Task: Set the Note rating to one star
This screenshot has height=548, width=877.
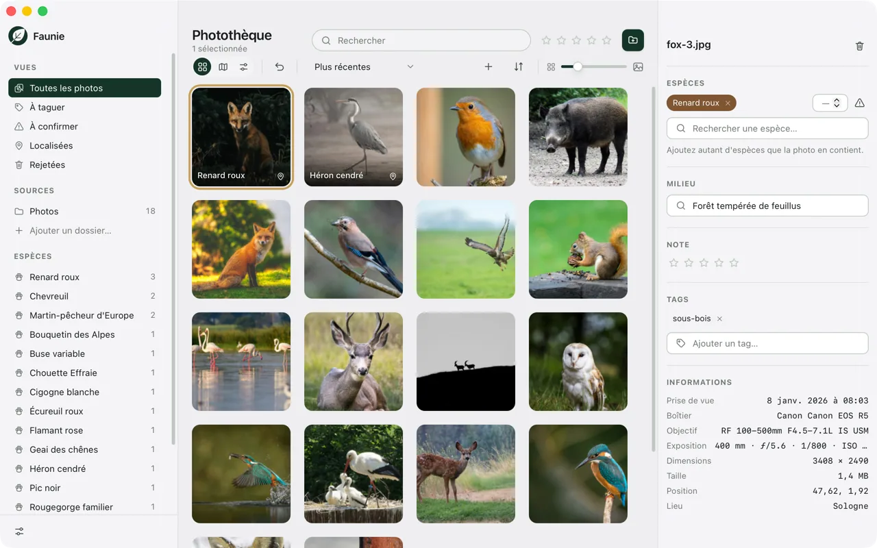Action: click(674, 263)
